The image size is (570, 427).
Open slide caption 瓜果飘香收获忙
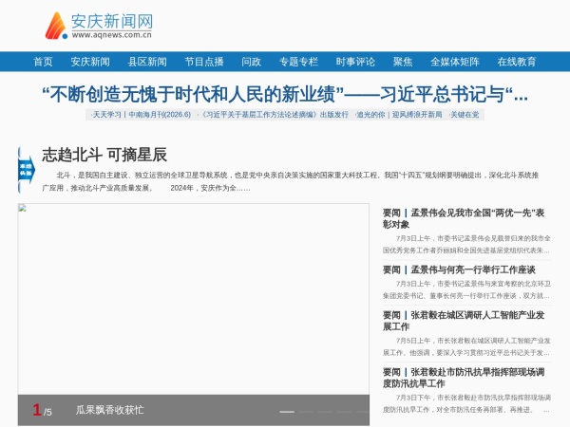110,410
